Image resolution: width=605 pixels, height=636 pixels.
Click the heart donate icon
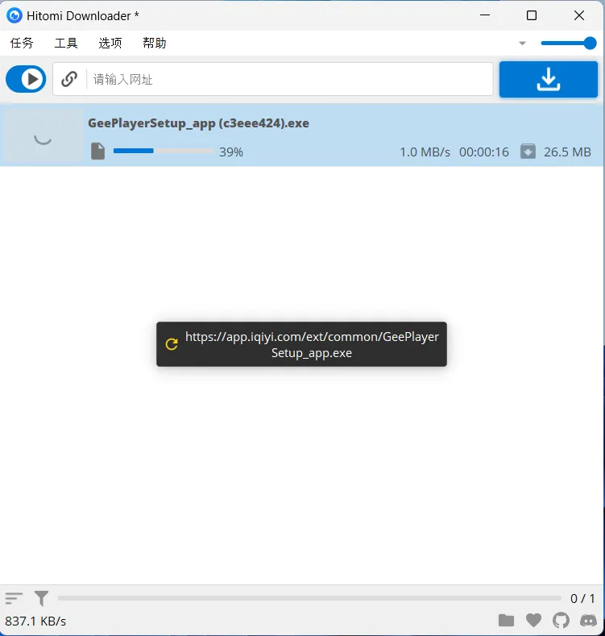pos(533,620)
